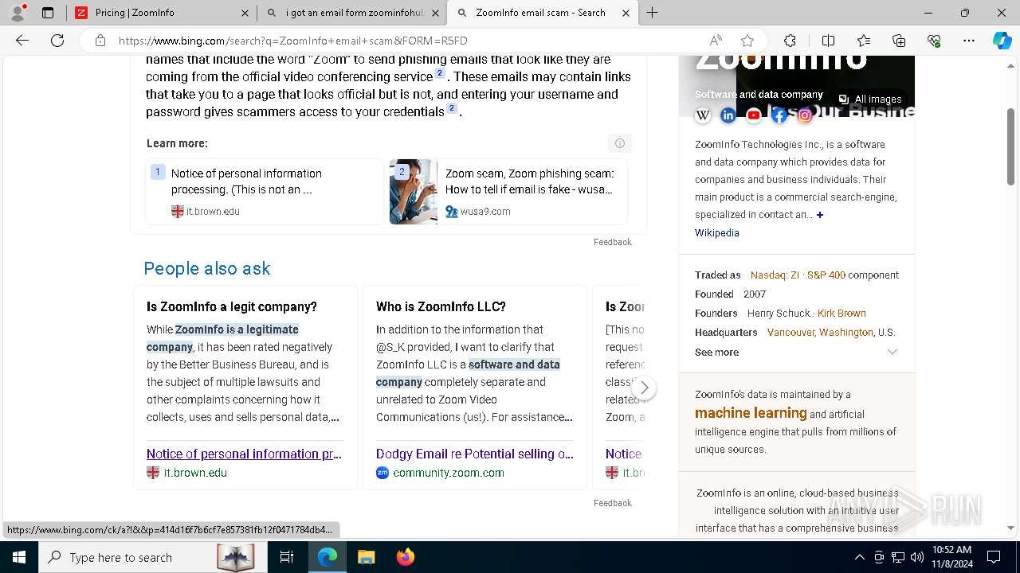This screenshot has height=573, width=1020.
Task: Open Kirk Brown founder link
Action: coord(841,314)
